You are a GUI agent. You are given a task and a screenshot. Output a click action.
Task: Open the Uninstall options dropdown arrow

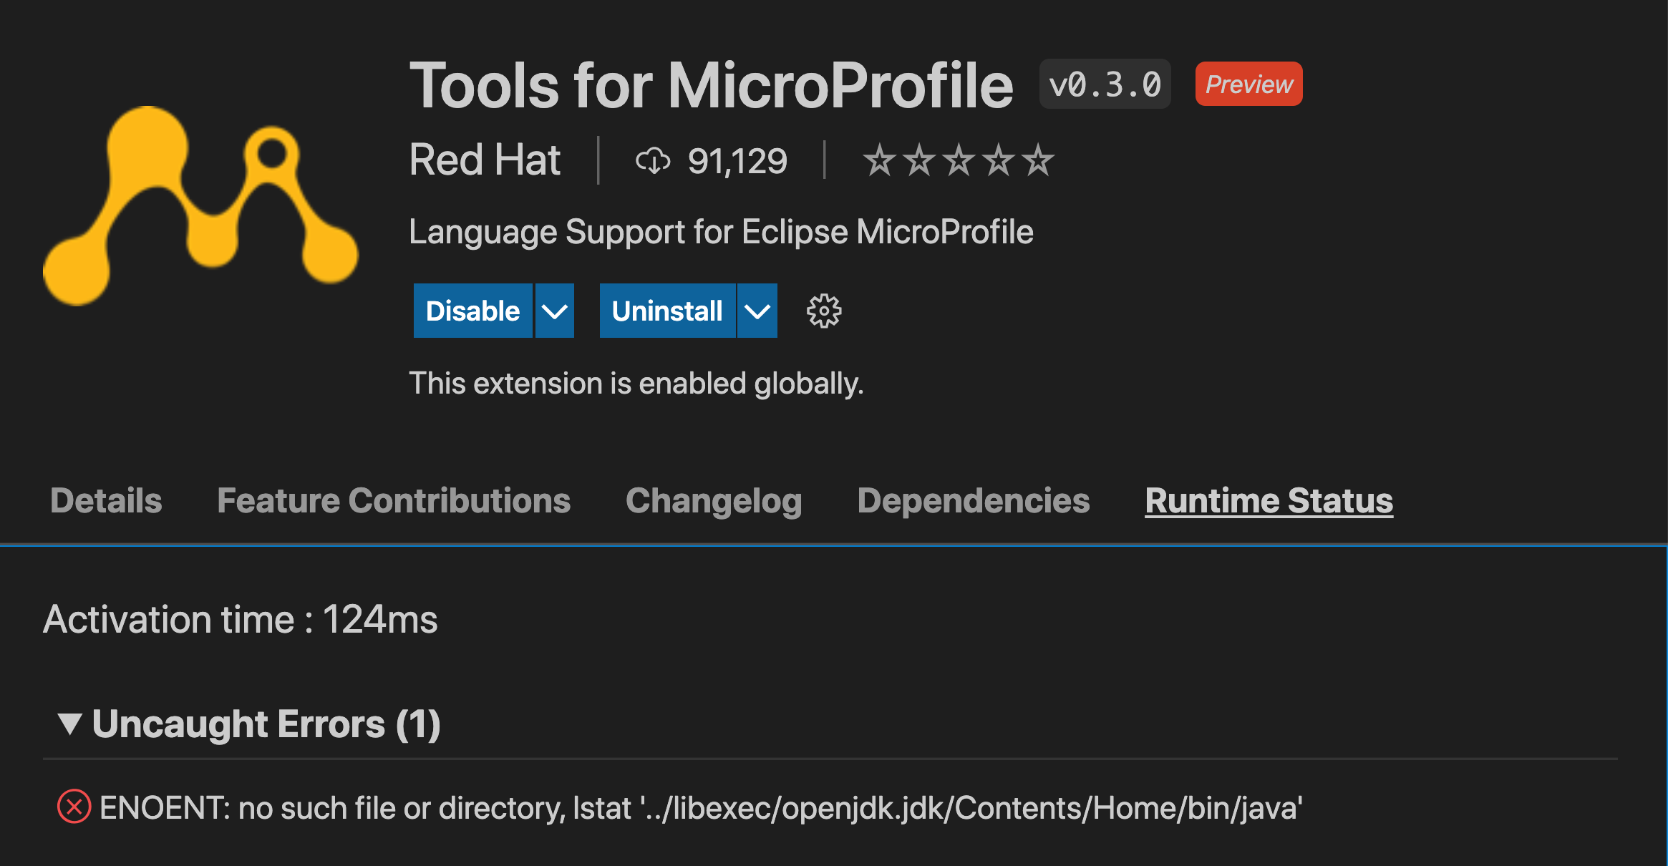click(757, 311)
